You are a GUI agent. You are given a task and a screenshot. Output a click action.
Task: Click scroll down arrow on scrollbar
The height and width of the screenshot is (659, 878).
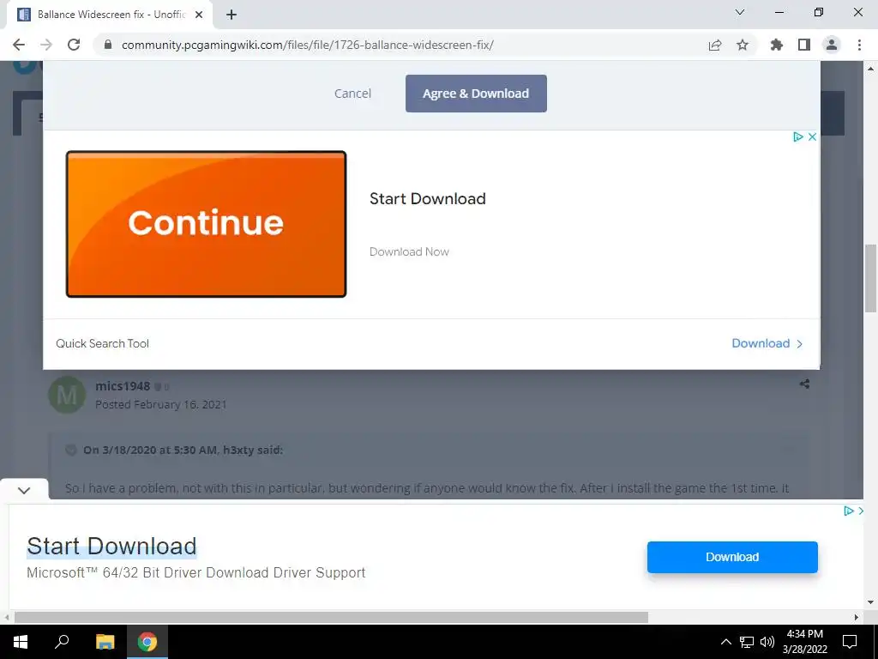(x=870, y=602)
